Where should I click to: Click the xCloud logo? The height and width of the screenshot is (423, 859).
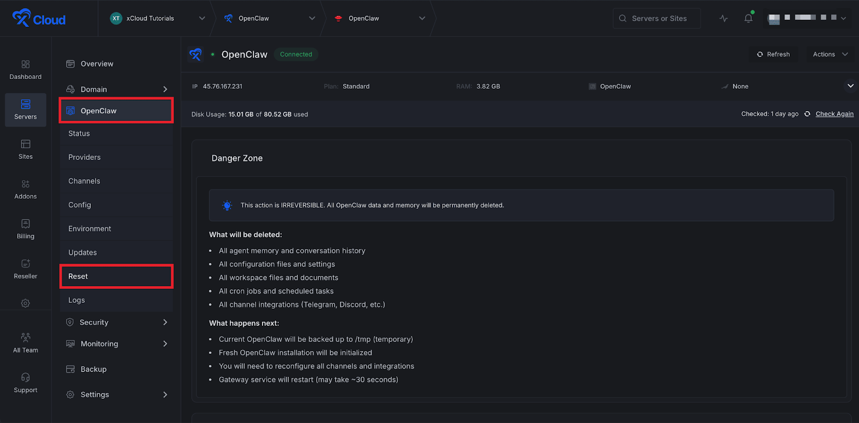tap(39, 18)
